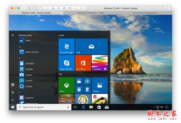Click the Power button in Start menu
The image size is (181, 123).
13,100
